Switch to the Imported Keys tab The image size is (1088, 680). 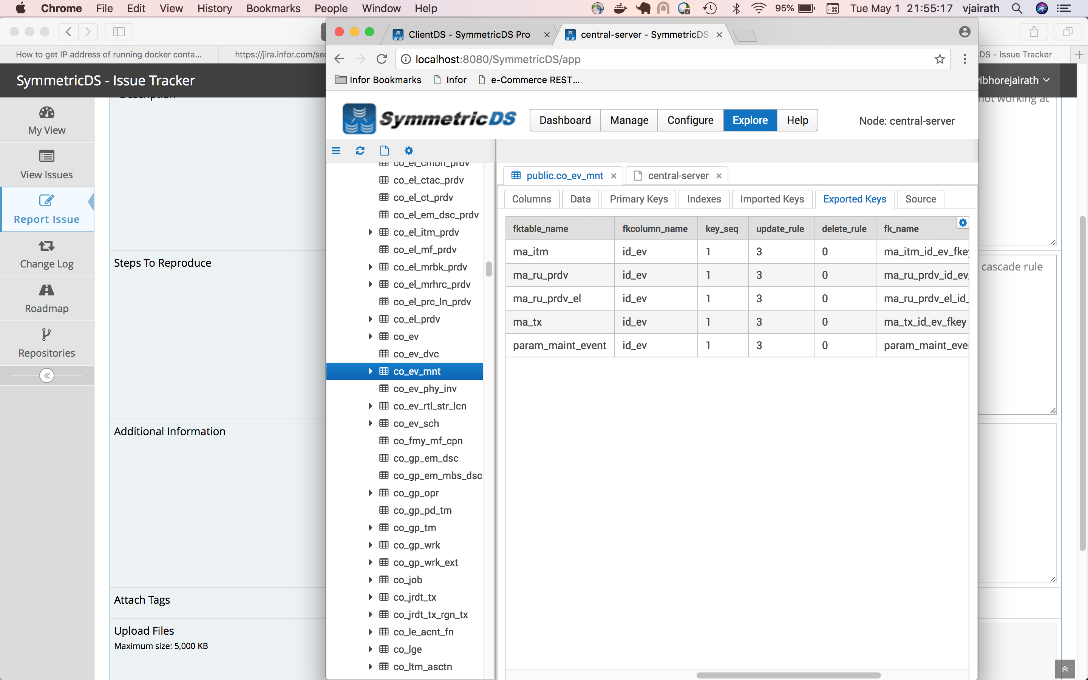(x=772, y=199)
